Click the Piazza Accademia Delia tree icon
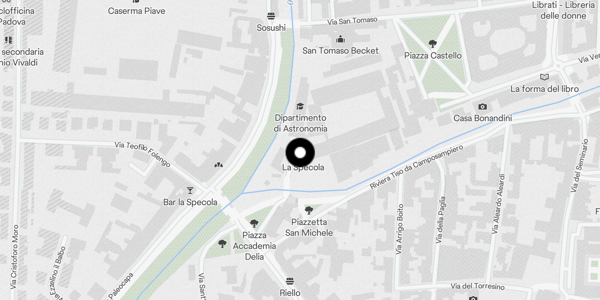This screenshot has width=600, height=300. click(254, 223)
